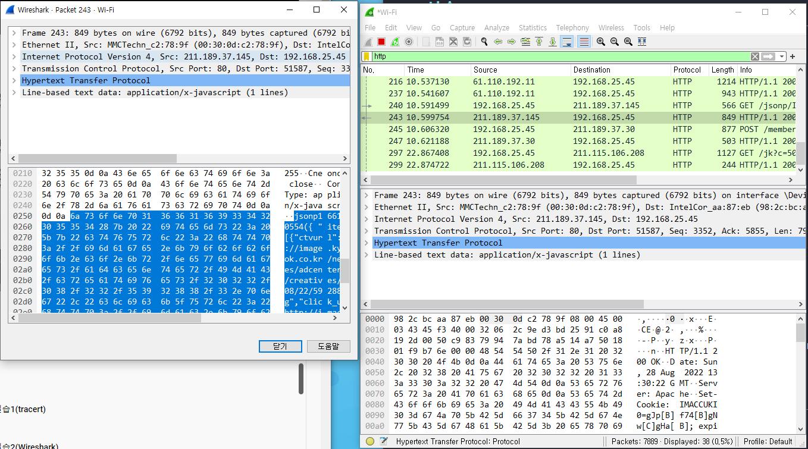808x449 pixels.
Task: Sort by Length column header
Action: click(723, 70)
